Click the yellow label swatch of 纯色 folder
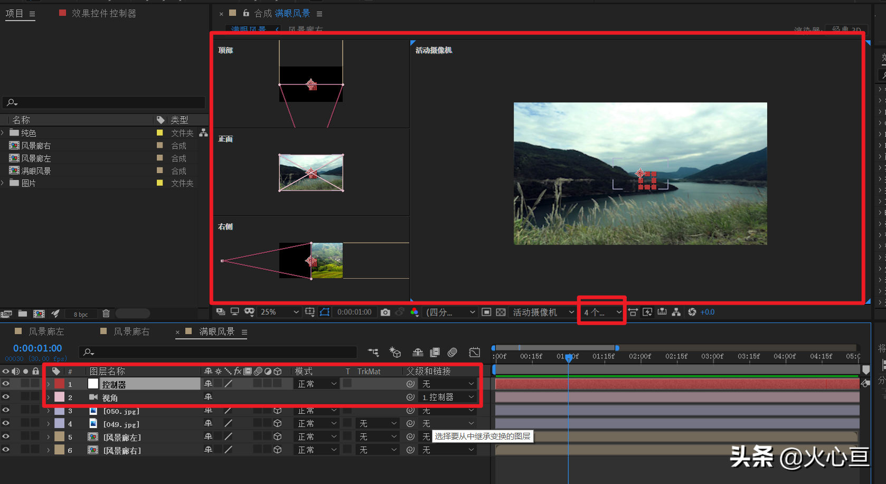This screenshot has width=886, height=484. (159, 133)
